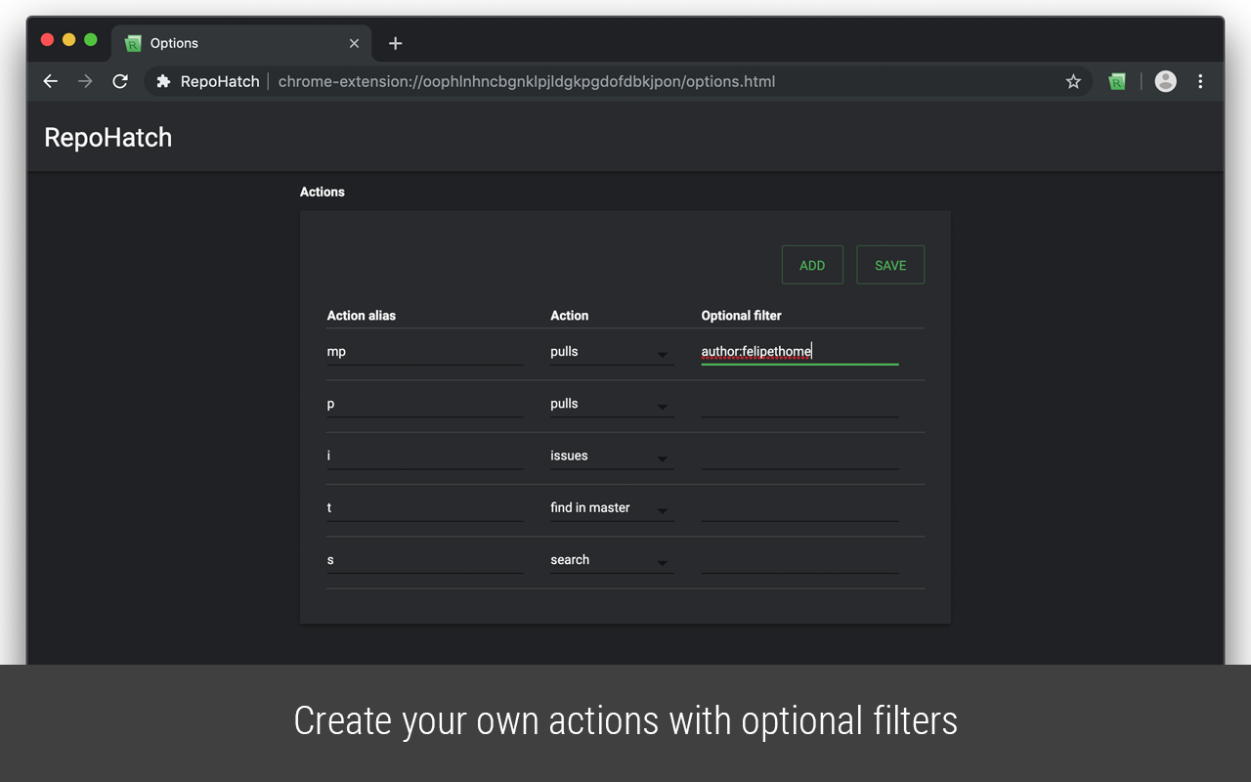Click the RepoHatch page title
1251x782 pixels.
[x=108, y=138]
